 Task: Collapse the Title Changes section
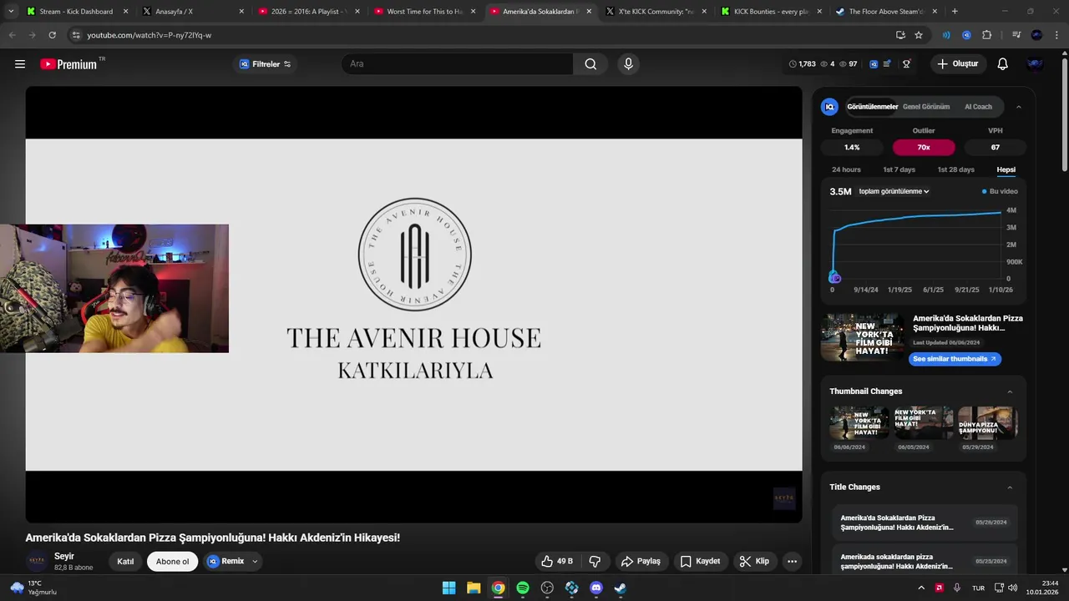coord(1010,487)
